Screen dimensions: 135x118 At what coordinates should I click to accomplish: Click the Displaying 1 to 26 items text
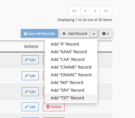click(x=85, y=20)
